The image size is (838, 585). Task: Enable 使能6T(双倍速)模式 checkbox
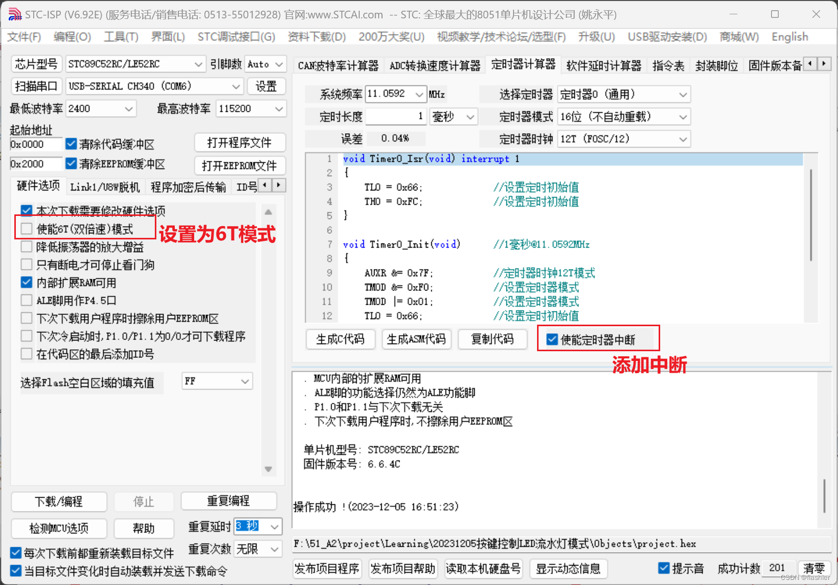point(27,229)
